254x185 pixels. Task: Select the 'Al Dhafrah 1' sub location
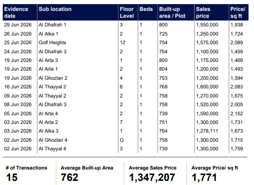point(53,25)
